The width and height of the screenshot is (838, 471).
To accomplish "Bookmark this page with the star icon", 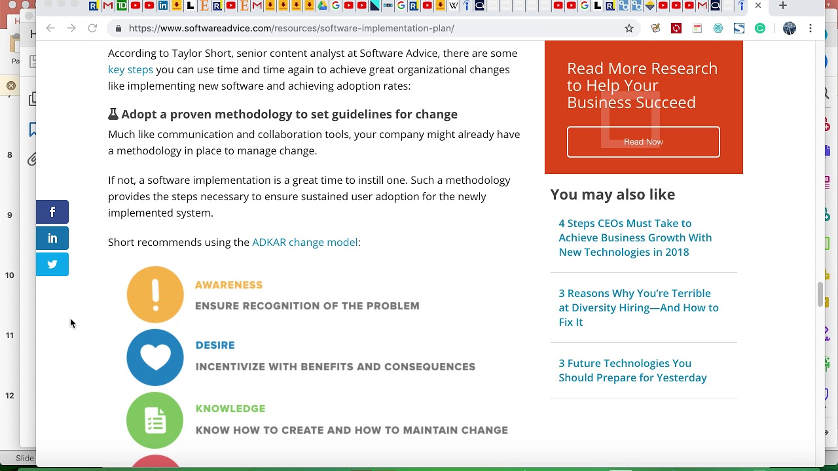I will pyautogui.click(x=629, y=28).
